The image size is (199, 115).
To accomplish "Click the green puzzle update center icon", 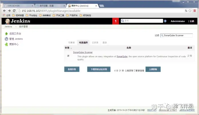I will click(6, 44).
